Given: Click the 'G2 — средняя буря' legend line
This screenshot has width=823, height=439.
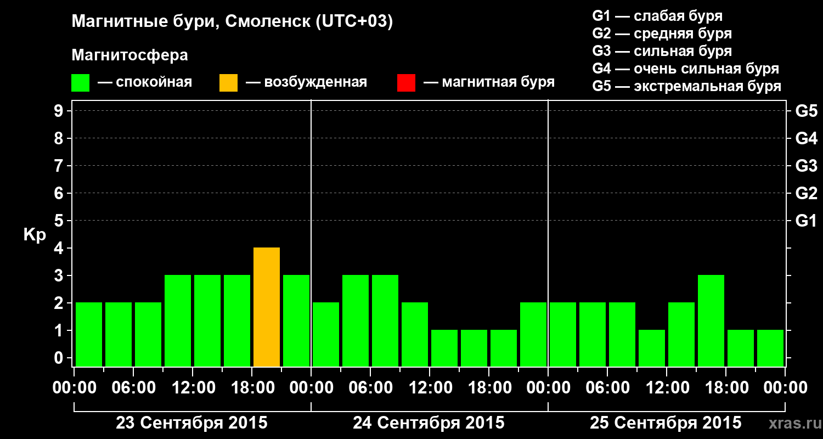Looking at the screenshot, I should click(662, 33).
